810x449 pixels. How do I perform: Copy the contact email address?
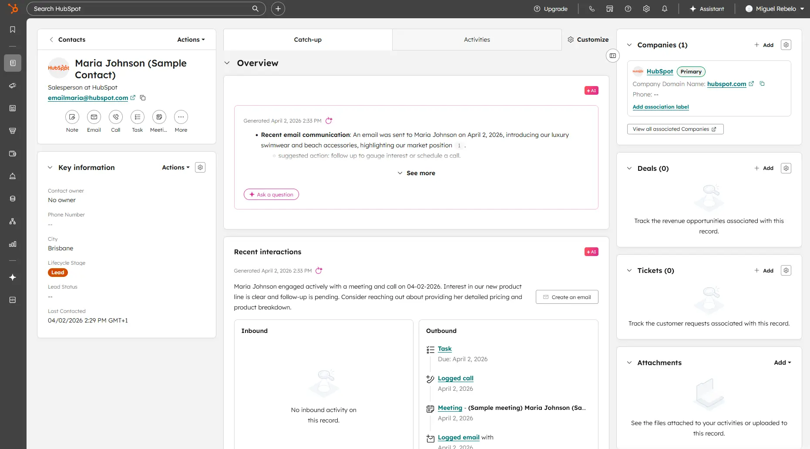(x=143, y=98)
